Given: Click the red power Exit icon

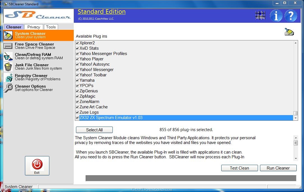Looking at the screenshot, I should [37, 164].
